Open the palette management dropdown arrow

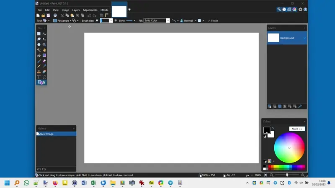pyautogui.click(x=273, y=161)
